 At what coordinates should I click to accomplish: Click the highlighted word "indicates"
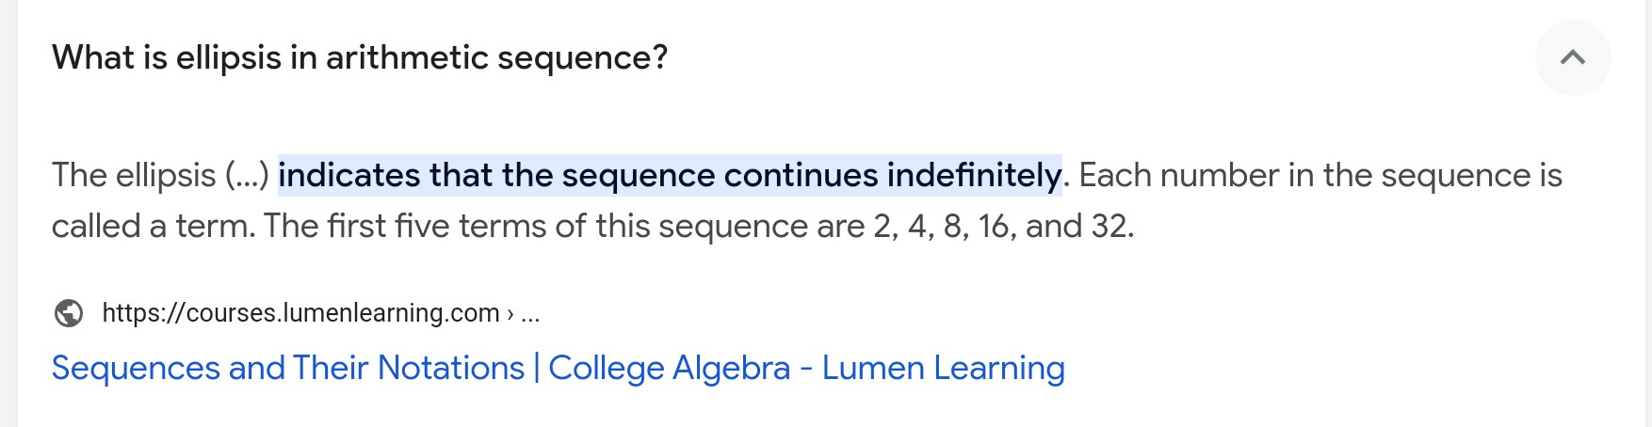(348, 175)
